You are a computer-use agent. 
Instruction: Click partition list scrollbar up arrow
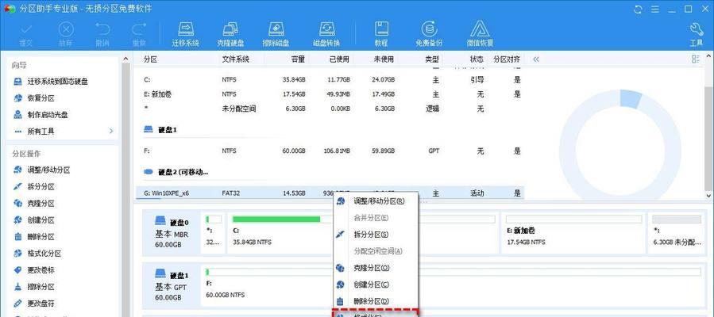pyautogui.click(x=709, y=55)
